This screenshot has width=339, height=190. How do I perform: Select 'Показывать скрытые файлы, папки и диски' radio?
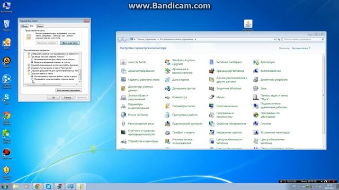point(32,79)
